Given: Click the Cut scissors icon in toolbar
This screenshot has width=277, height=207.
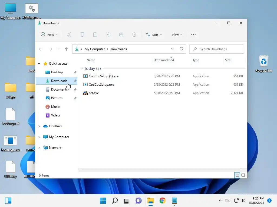Looking at the screenshot, I should tap(69, 35).
